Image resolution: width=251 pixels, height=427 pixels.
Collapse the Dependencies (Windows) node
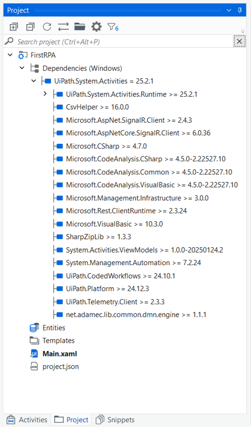coord(22,68)
